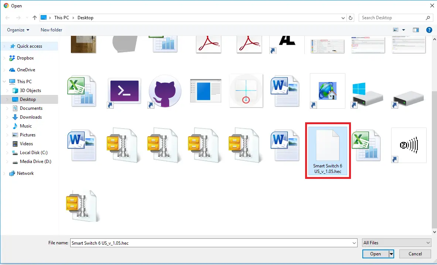The image size is (437, 265).
Task: Click the help question mark icon
Action: (429, 30)
